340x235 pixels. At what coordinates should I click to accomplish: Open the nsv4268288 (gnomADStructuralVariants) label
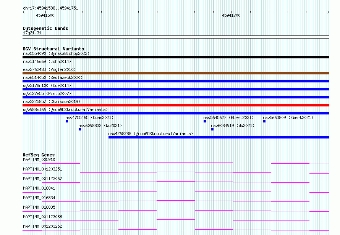click(151, 134)
